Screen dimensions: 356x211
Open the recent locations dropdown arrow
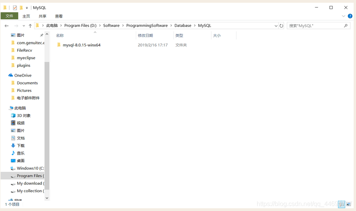click(x=24, y=26)
